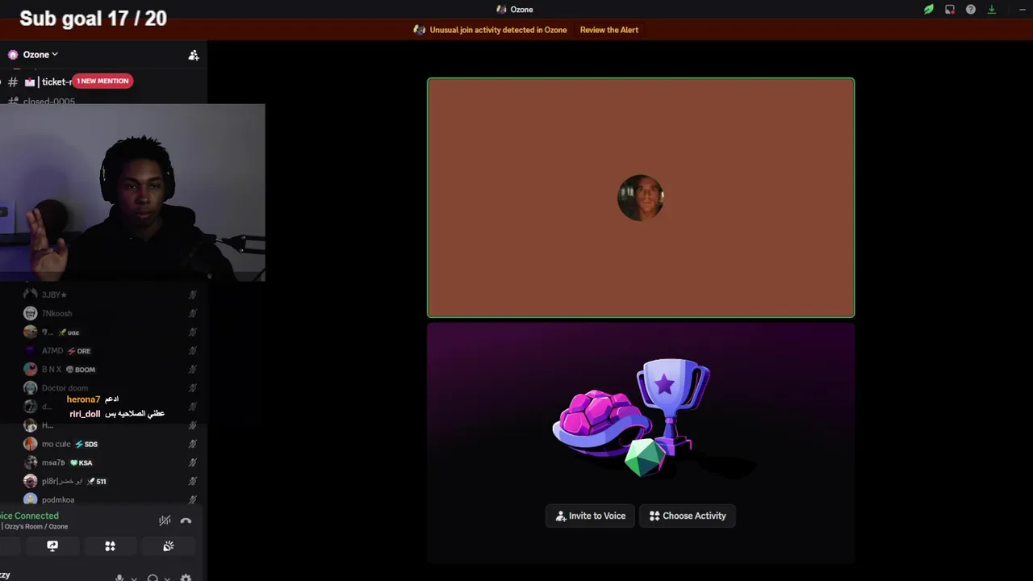
Task: Toggle the headphones deafen button
Action: [153, 579]
